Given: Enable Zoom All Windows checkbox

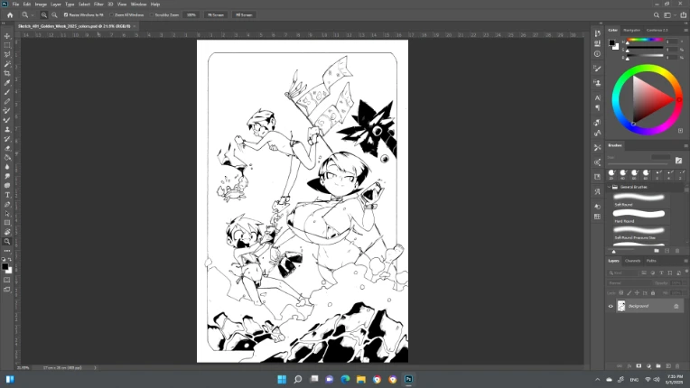Looking at the screenshot, I should pos(111,15).
